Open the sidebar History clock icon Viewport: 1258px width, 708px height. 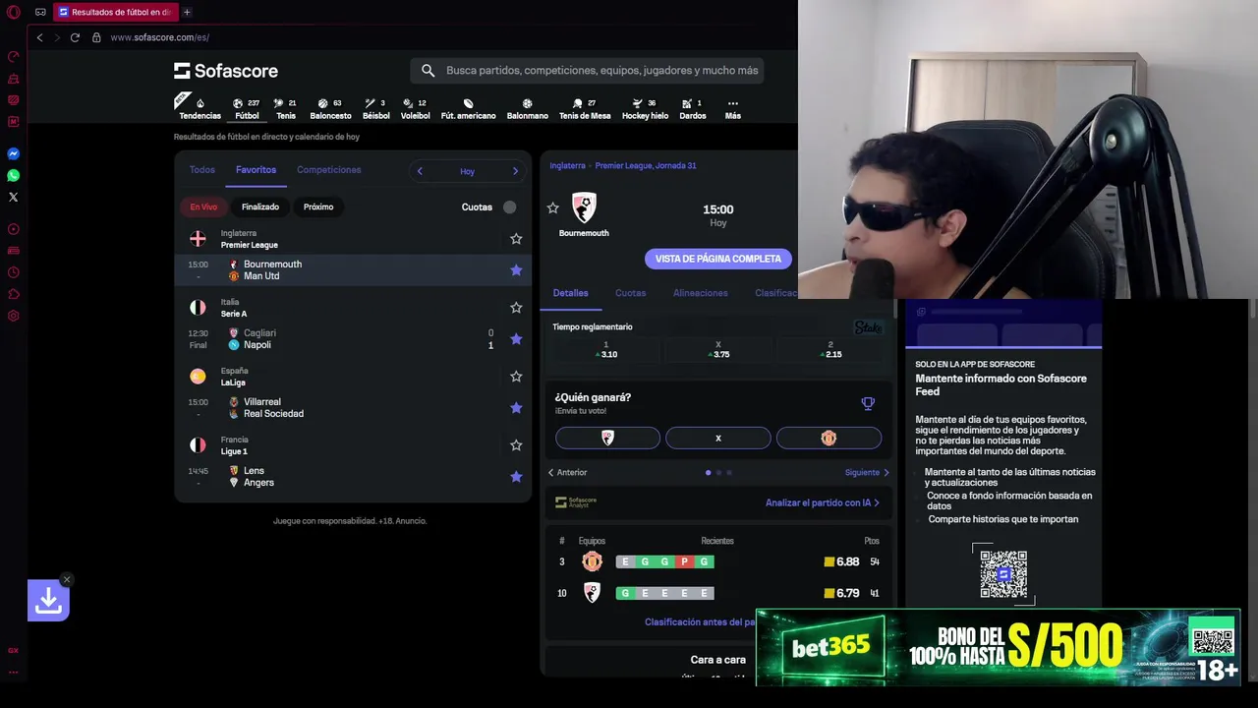(14, 272)
